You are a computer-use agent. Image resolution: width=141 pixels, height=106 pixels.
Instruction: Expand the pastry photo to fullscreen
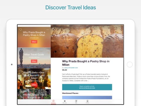click(x=54, y=29)
